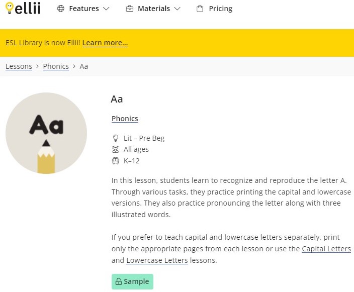Open the Lowercase Letters lesson link
This screenshot has width=354, height=292.
(x=157, y=260)
